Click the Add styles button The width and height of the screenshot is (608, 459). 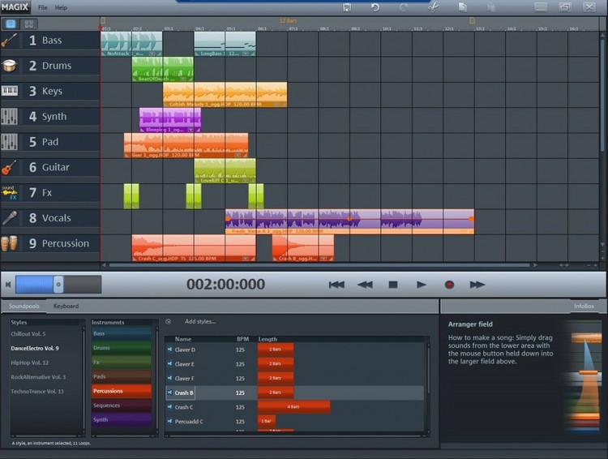tap(200, 321)
